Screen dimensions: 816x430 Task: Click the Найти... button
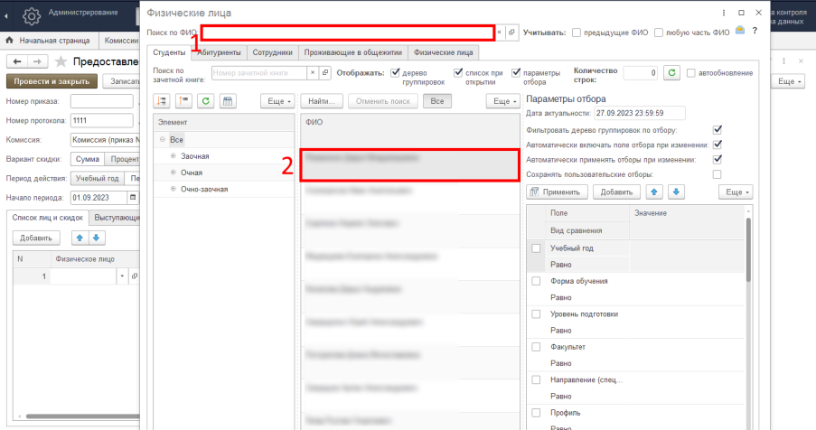click(322, 101)
